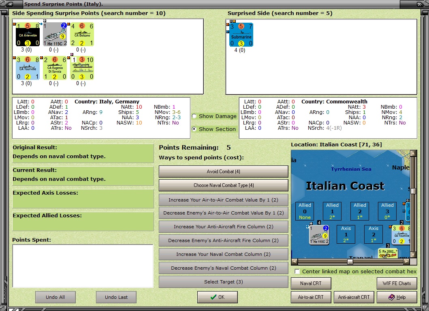Click the Allied 0 None sea box

[305, 211]
